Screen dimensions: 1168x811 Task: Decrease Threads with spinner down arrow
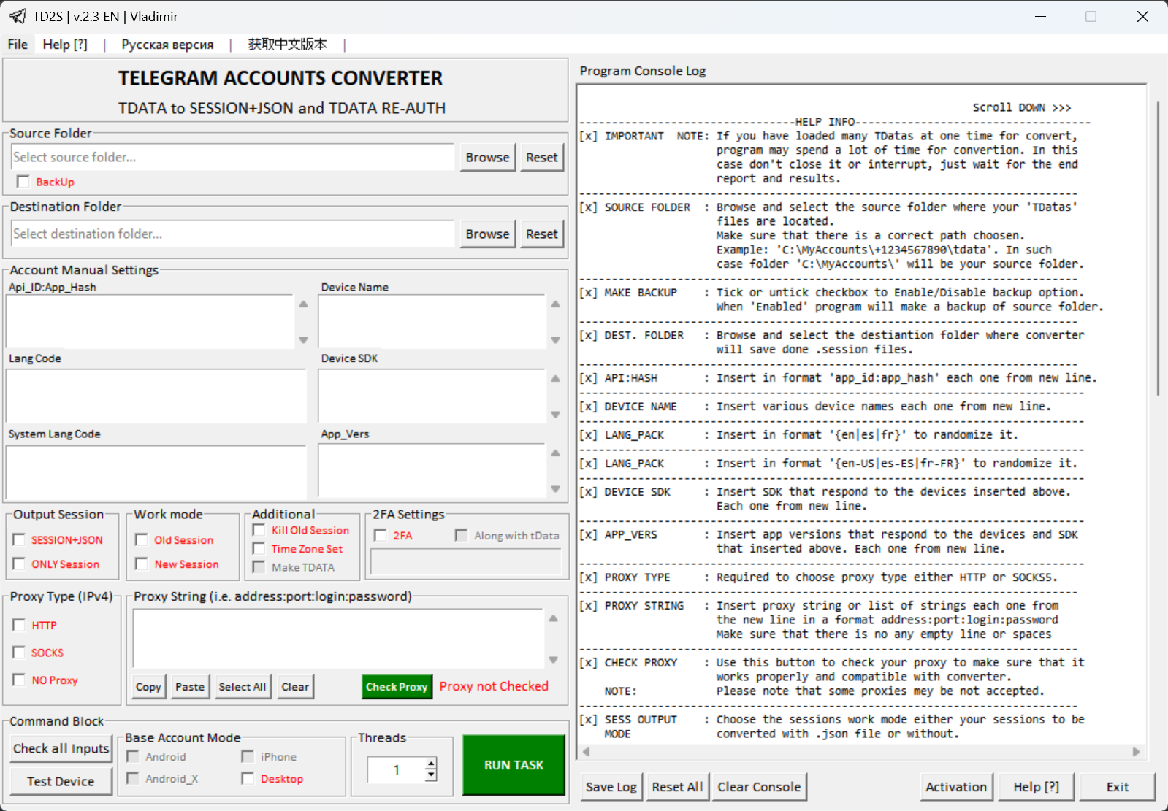pos(431,775)
